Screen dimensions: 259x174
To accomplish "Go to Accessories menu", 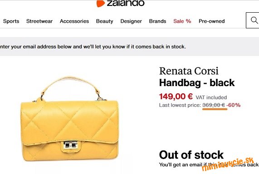I will [x=74, y=21].
